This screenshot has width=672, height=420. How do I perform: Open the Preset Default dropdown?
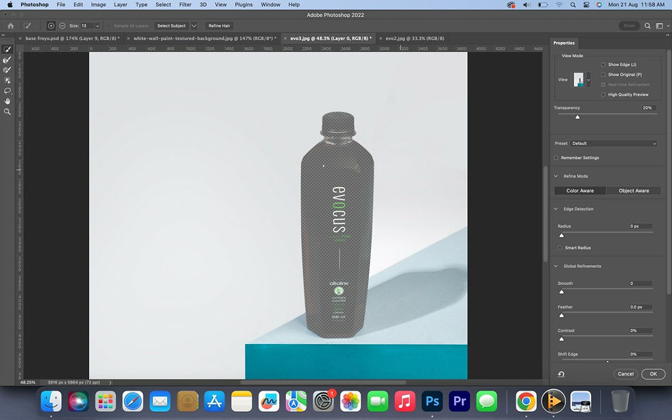(614, 143)
